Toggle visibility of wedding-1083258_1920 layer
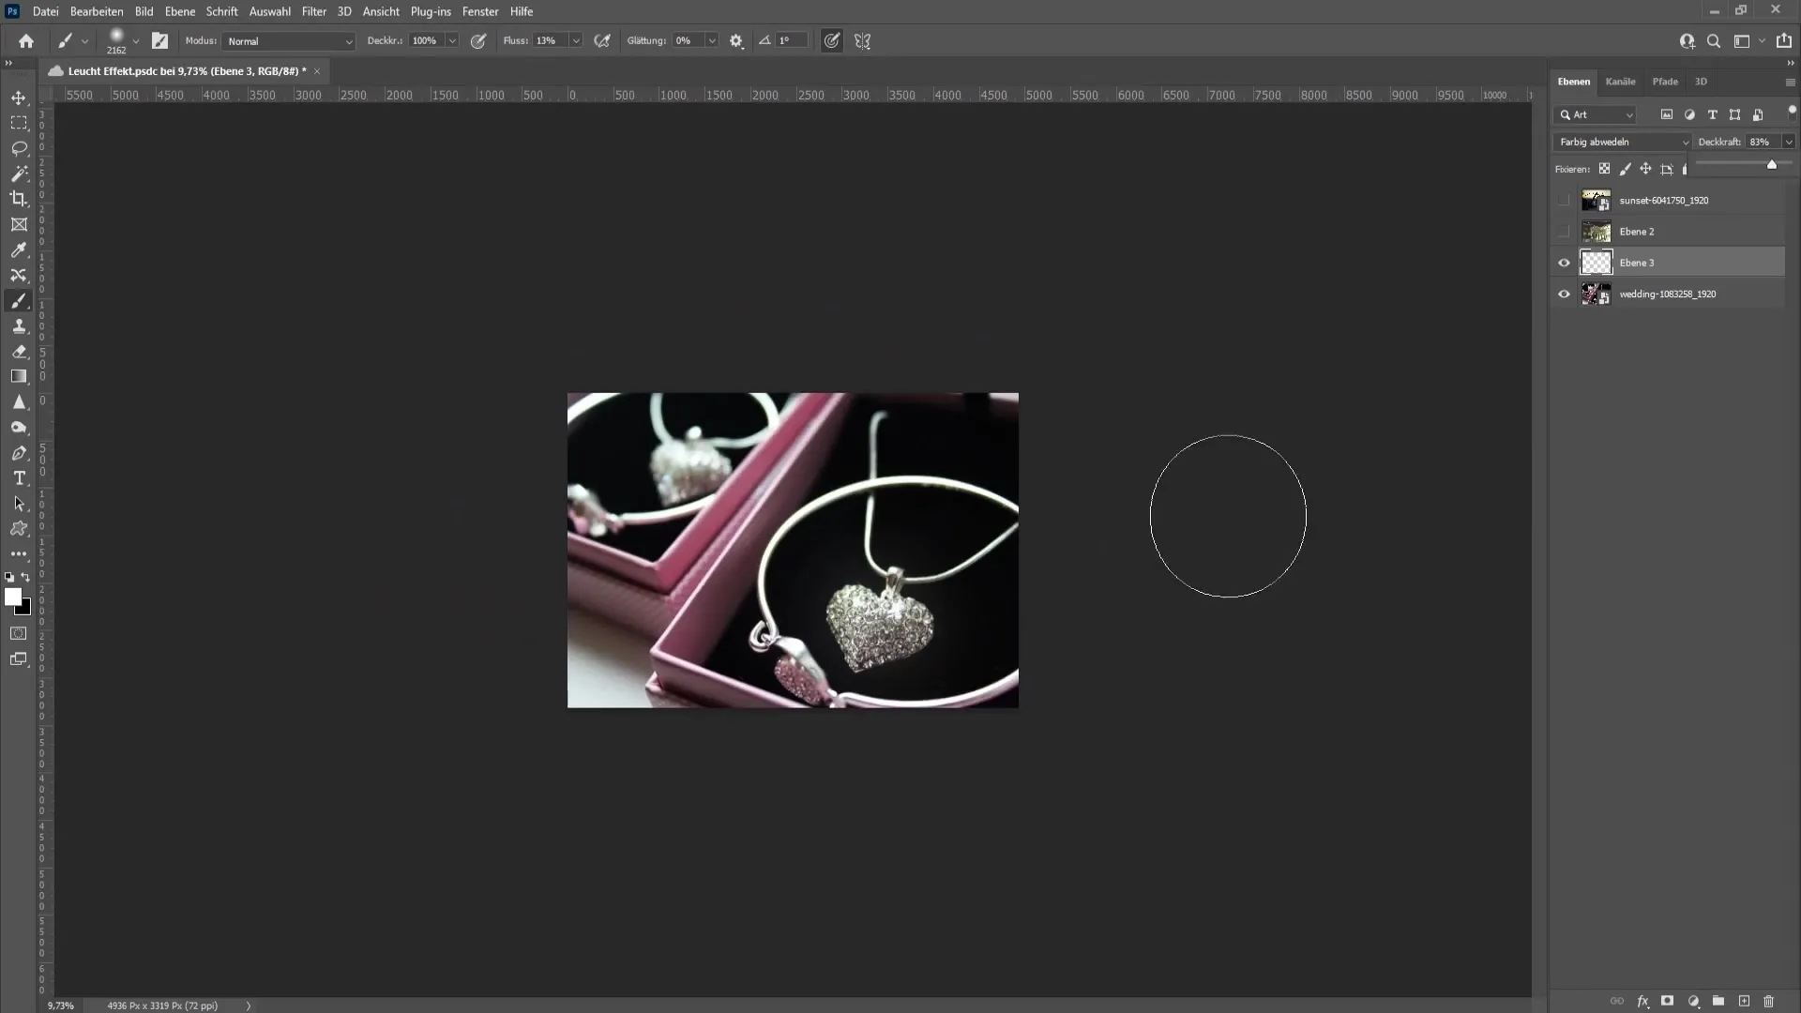1801x1013 pixels. click(x=1564, y=294)
